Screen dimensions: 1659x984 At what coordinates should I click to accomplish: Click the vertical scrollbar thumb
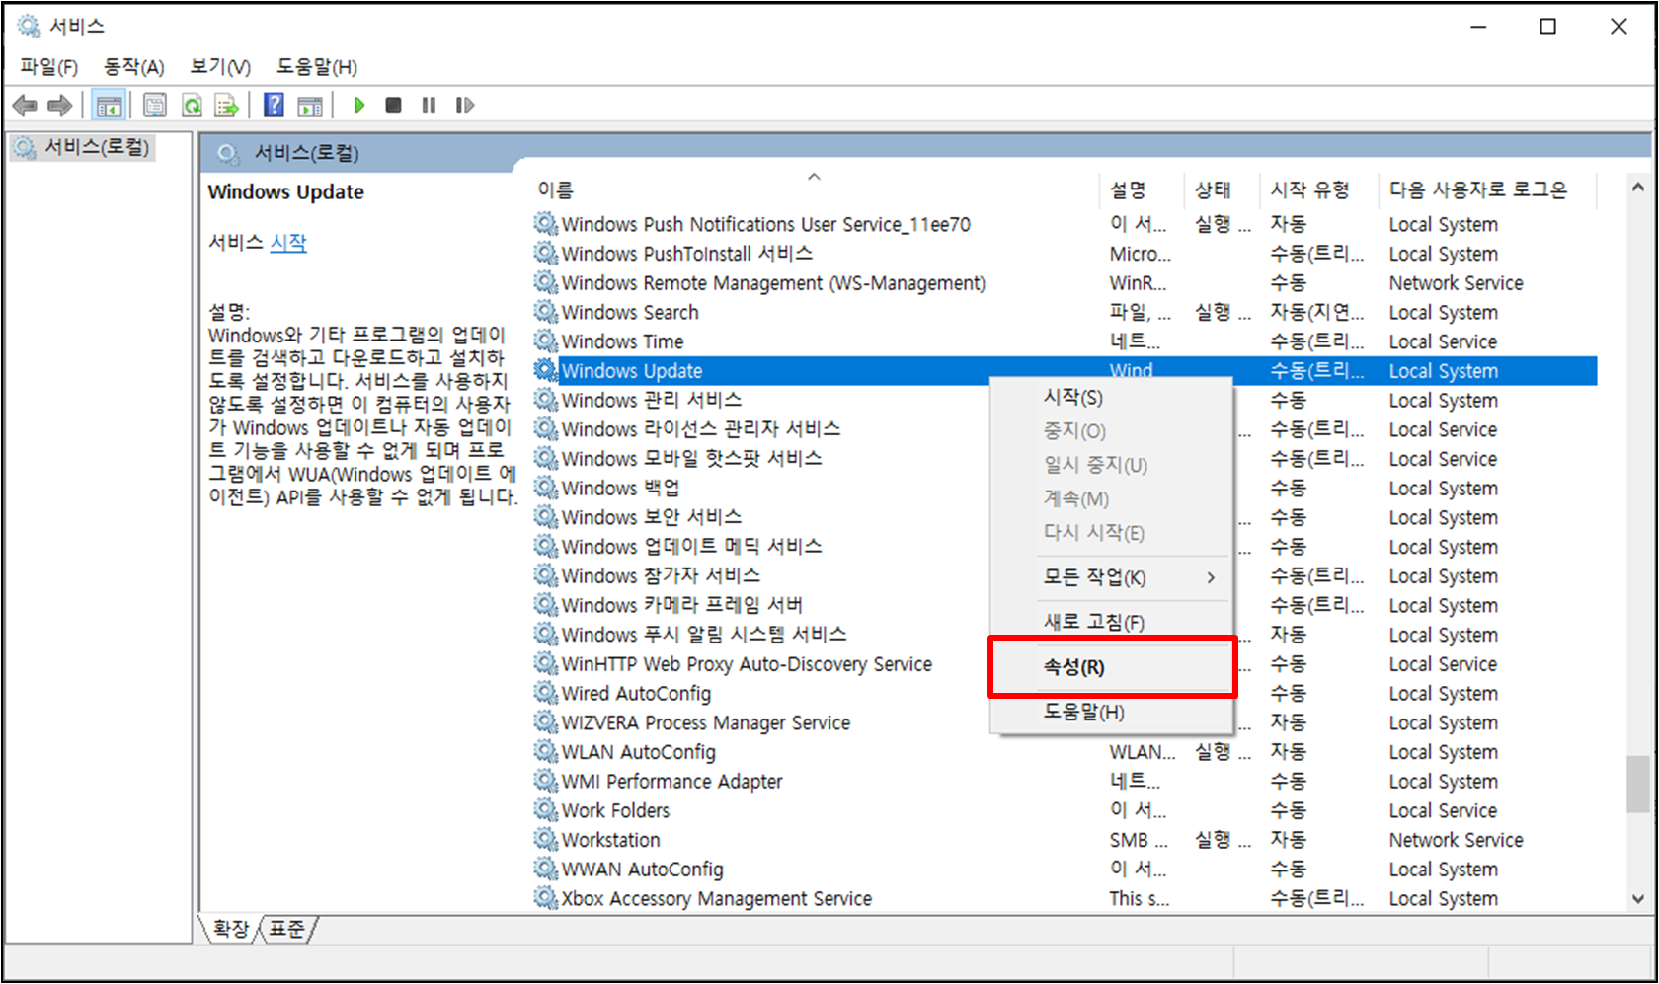point(1638,784)
